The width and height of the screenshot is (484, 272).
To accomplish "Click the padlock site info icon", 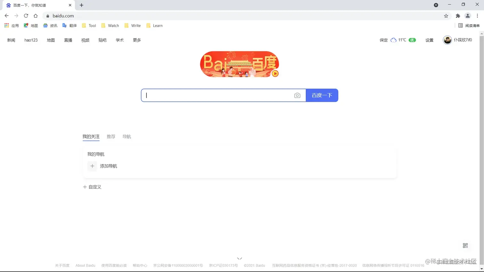I will pyautogui.click(x=48, y=16).
